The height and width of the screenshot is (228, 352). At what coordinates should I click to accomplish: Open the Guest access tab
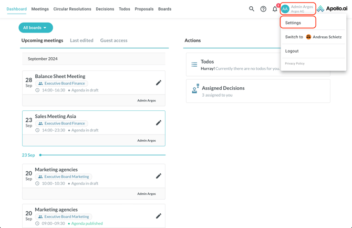113,40
